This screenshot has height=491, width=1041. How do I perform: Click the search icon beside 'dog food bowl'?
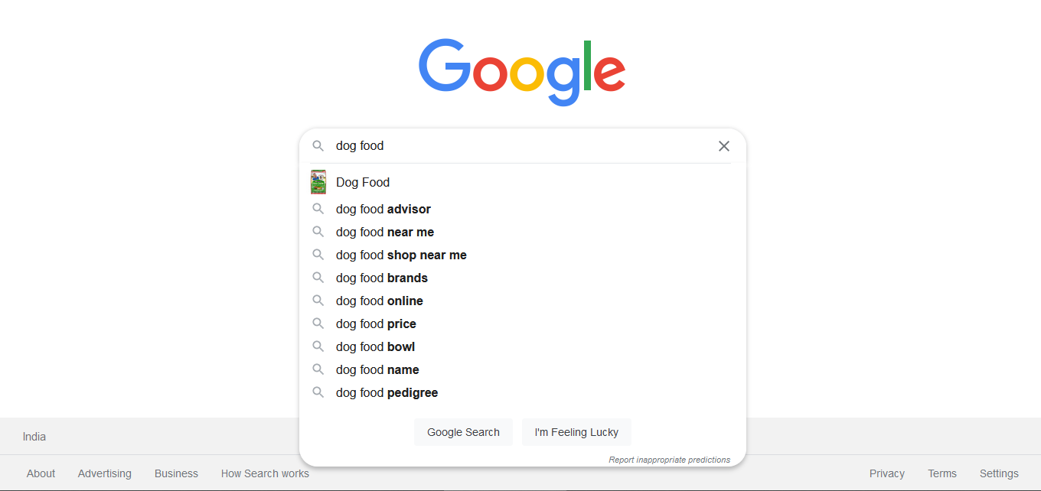click(x=318, y=346)
